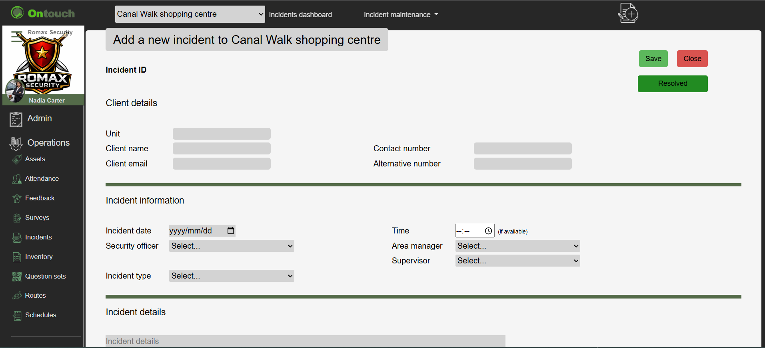Click the Feedback sidebar icon
765x348 pixels.
(x=17, y=198)
